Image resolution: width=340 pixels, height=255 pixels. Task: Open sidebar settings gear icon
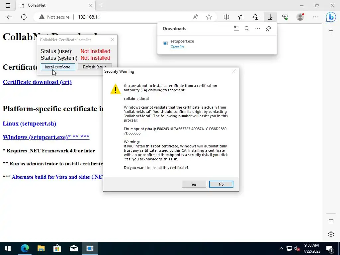point(331,234)
